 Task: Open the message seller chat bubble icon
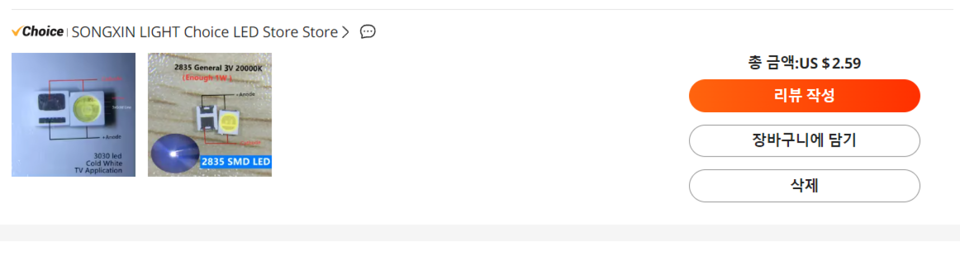coord(367,32)
